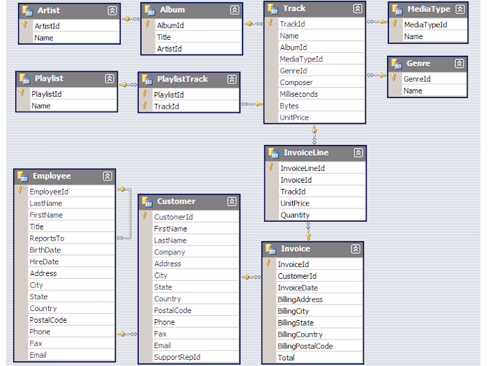Click the Track-to-MediaType relationship connector

tap(377, 22)
